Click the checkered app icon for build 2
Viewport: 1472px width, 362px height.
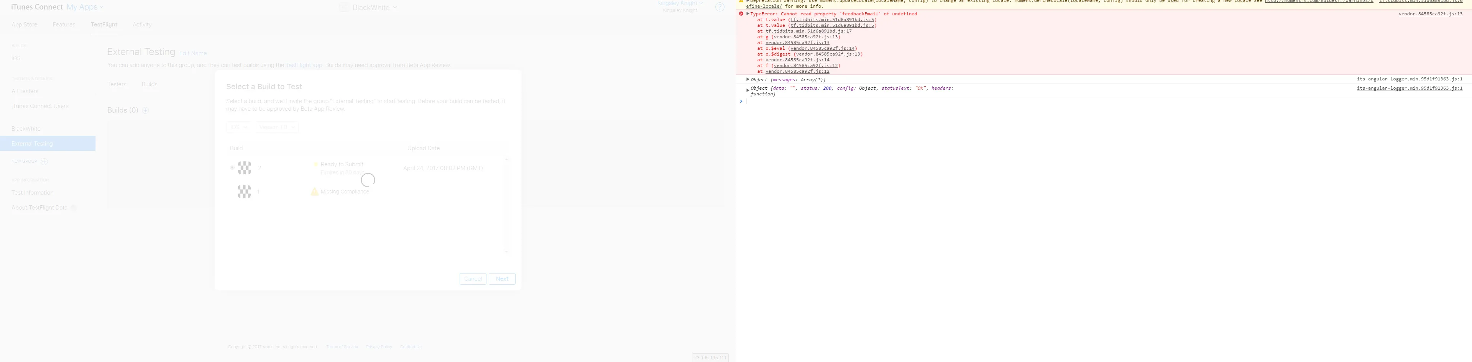[x=245, y=168]
